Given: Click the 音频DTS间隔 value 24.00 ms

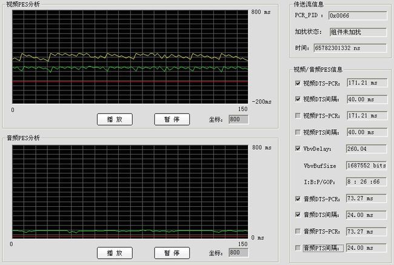Looking at the screenshot, I should [366, 215].
